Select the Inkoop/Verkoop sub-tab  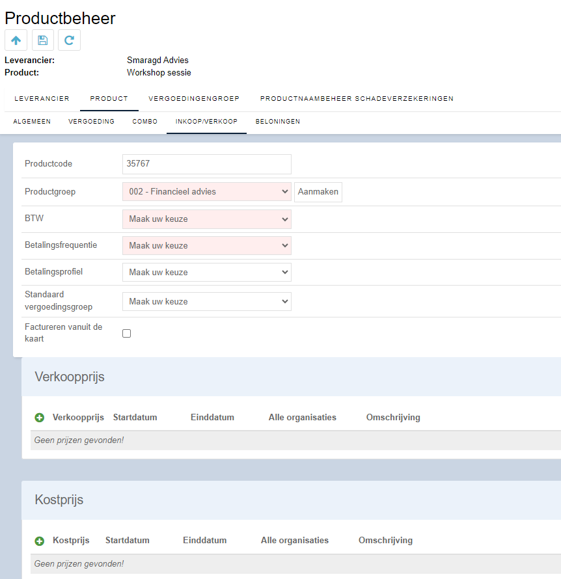206,122
